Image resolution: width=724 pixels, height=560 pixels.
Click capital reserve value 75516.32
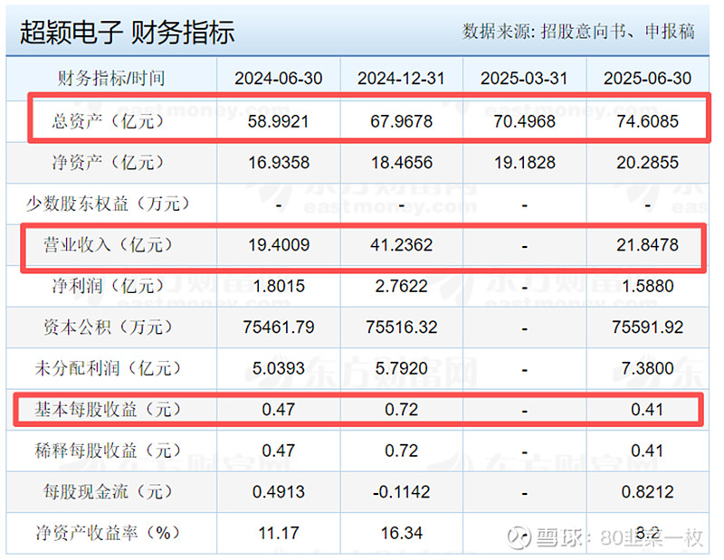tap(401, 327)
